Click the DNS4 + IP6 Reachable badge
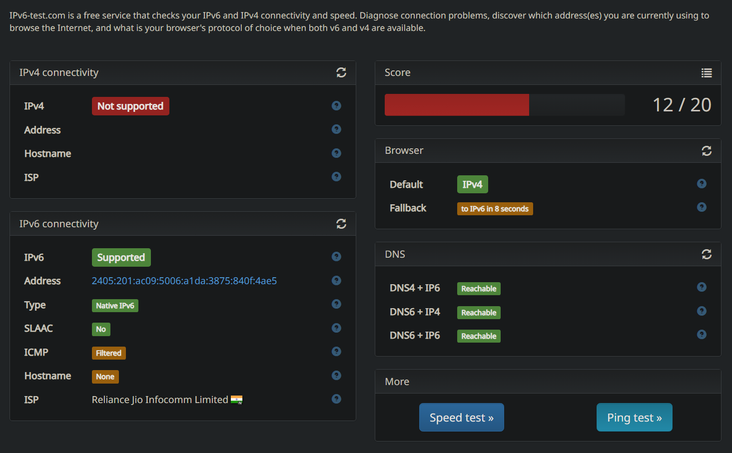Image resolution: width=732 pixels, height=453 pixels. coord(479,289)
